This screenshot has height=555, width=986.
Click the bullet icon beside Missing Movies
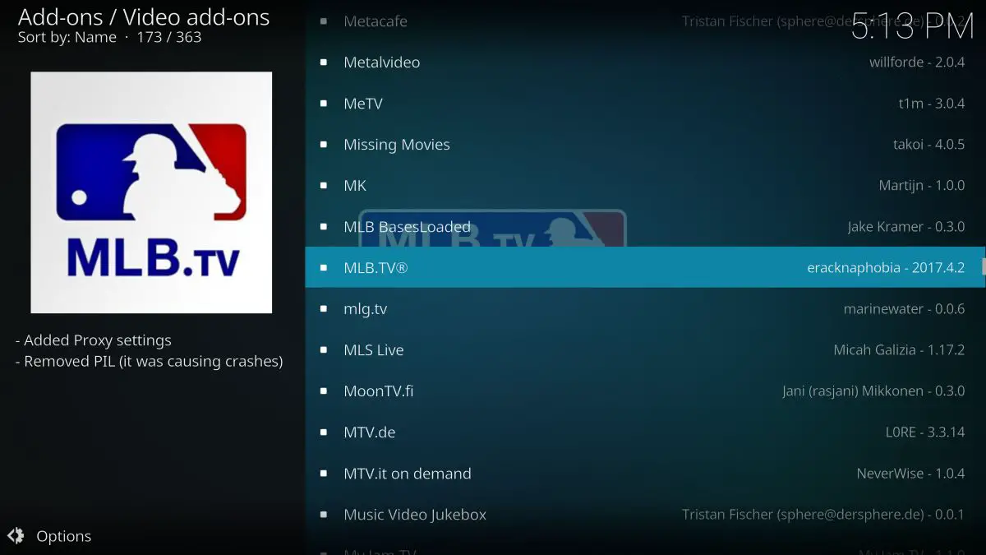[x=324, y=145]
